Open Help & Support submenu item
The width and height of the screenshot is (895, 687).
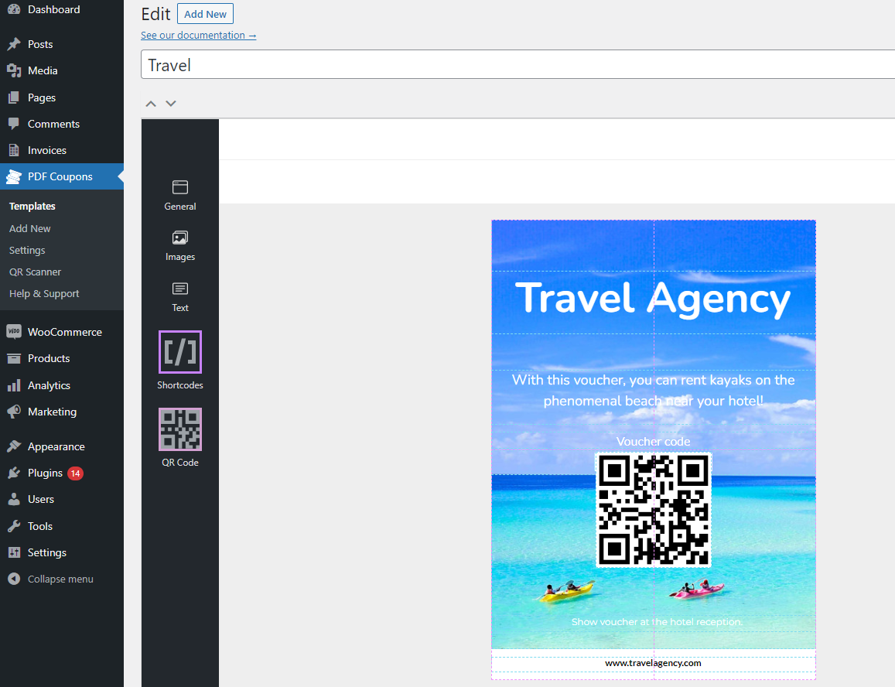click(44, 293)
